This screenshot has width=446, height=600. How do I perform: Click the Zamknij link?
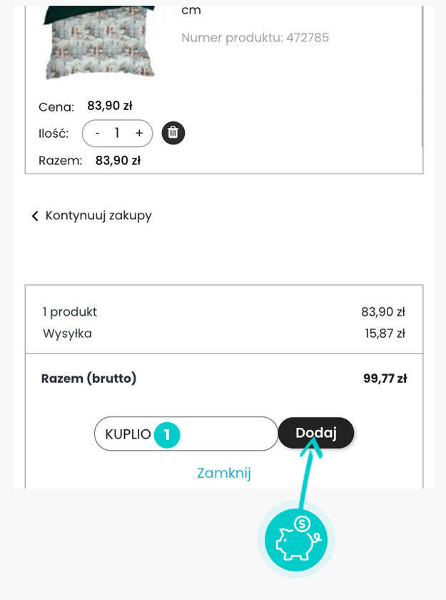223,473
